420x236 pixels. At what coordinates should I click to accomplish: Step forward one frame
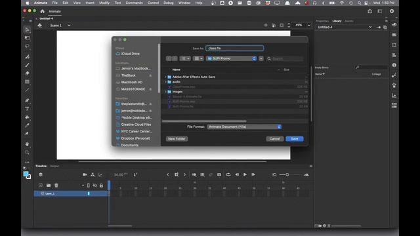pyautogui.click(x=253, y=174)
